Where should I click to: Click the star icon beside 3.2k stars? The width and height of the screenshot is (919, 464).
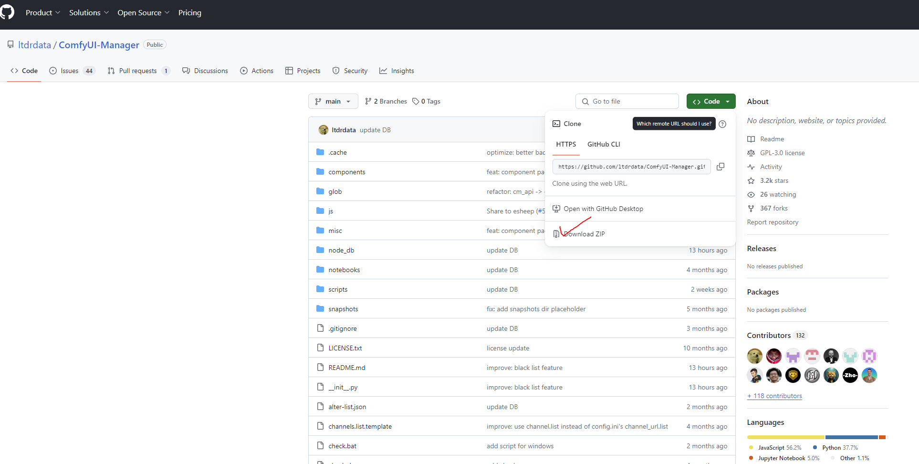coord(751,180)
